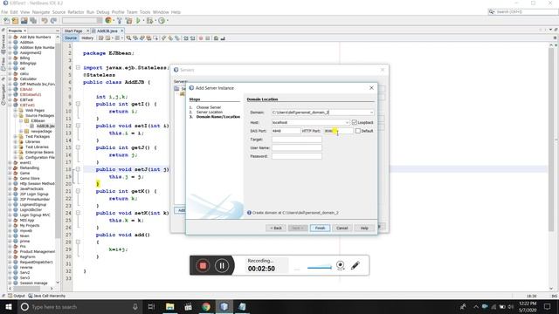This screenshot has width=559, height=314.
Task: Open the Window menu
Action: (161, 12)
